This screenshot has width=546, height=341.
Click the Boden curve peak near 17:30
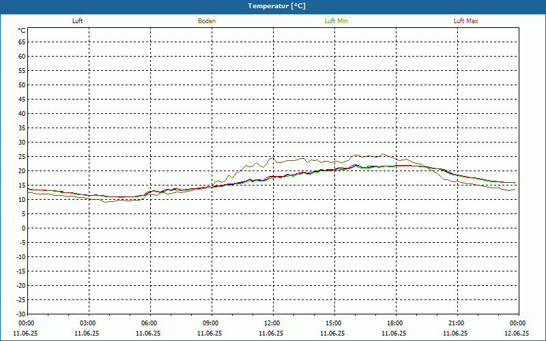pyautogui.click(x=383, y=154)
